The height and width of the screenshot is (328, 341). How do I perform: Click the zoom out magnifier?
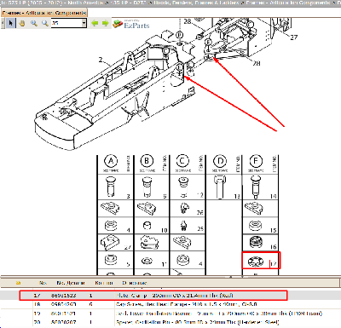tap(45, 23)
